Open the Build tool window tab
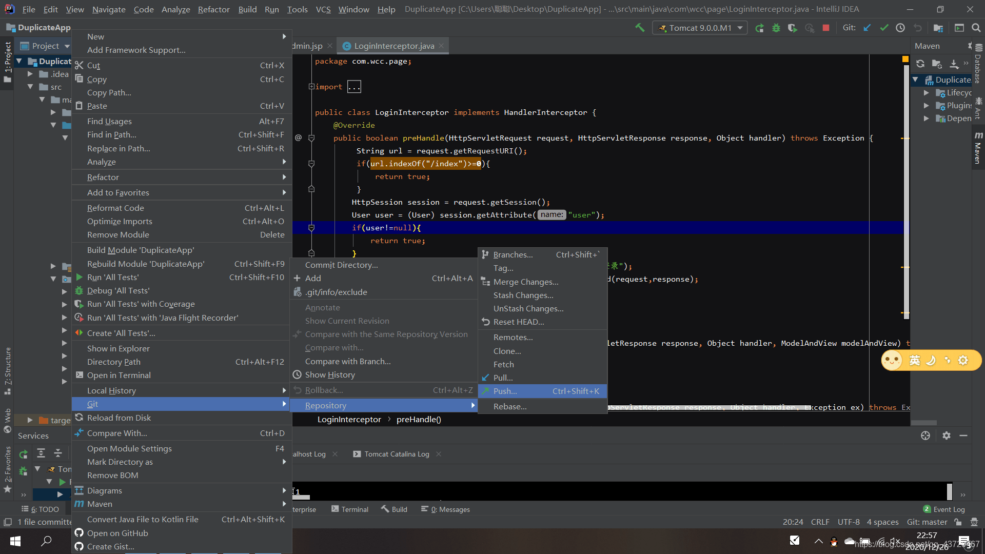 394,509
